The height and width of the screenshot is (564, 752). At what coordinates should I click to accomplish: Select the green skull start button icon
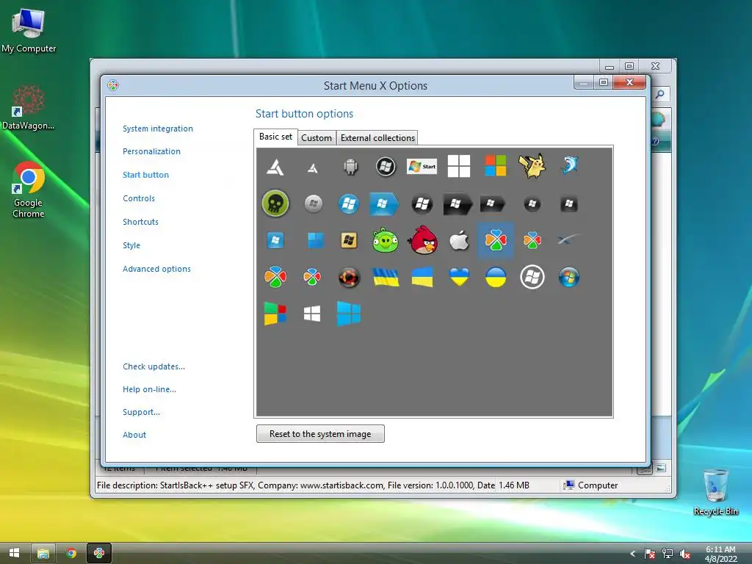[275, 203]
